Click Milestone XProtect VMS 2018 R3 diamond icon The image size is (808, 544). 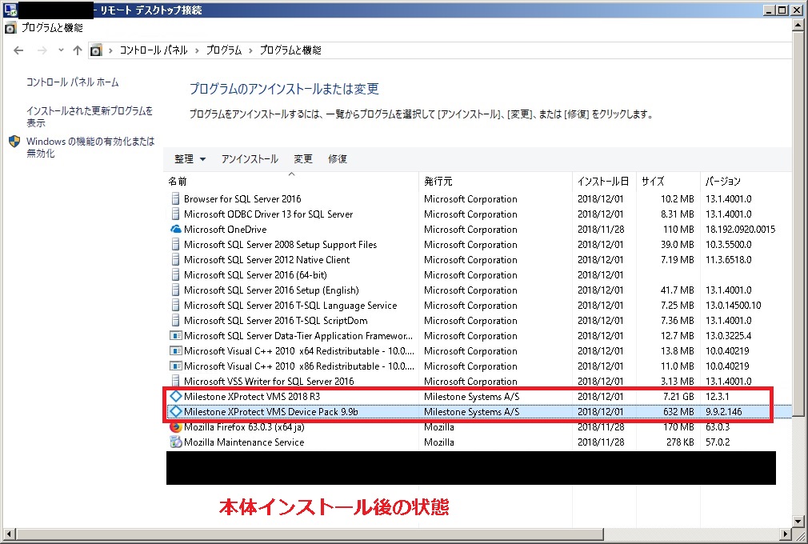pos(176,397)
